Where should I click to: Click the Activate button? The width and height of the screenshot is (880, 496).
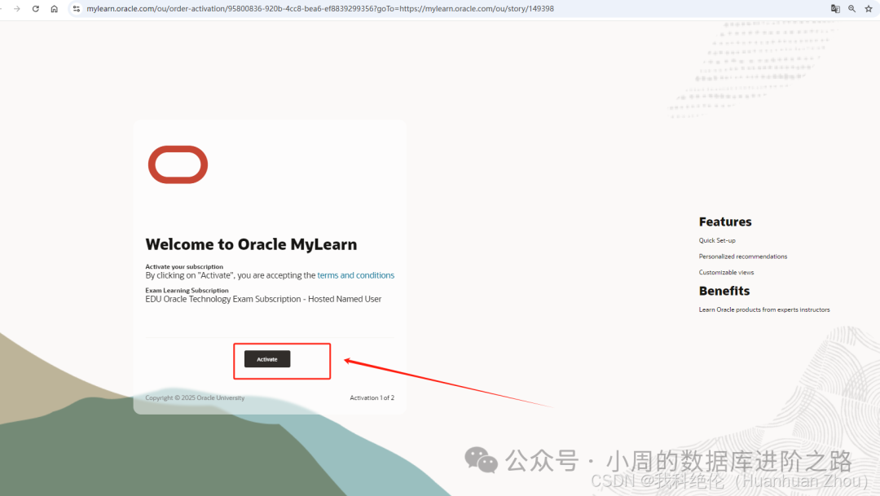(x=267, y=359)
